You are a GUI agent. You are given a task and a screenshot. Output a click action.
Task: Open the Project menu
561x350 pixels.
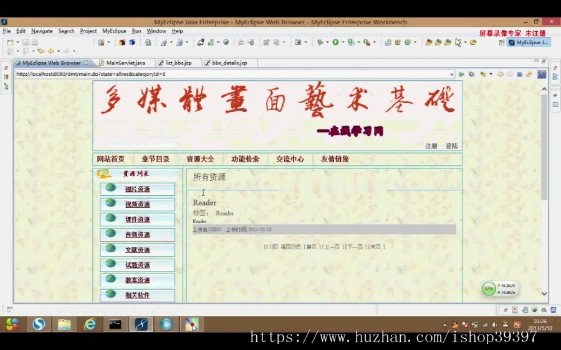(89, 31)
